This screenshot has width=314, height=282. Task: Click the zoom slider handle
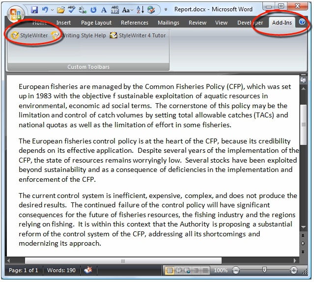pos(264,270)
